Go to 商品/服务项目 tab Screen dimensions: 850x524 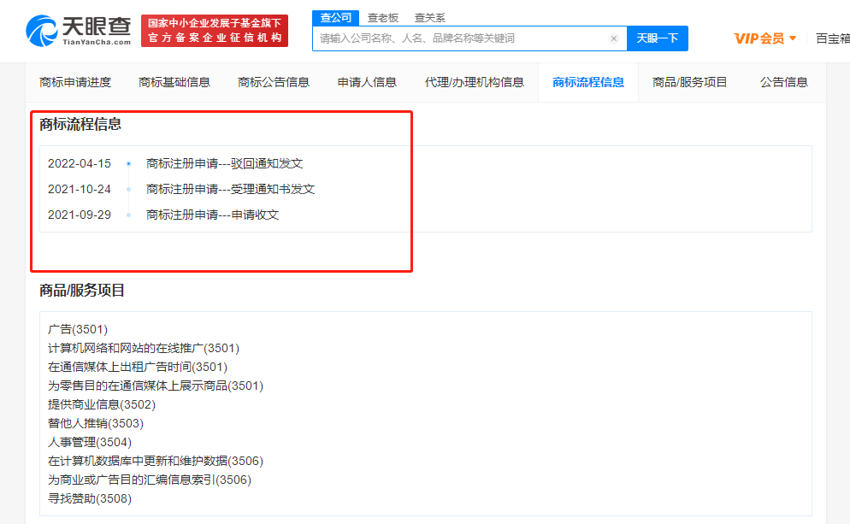(689, 82)
